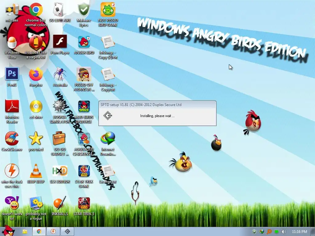The image size is (315, 236).
Task: Select the HxD hex editor icon
Action: (x=60, y=174)
